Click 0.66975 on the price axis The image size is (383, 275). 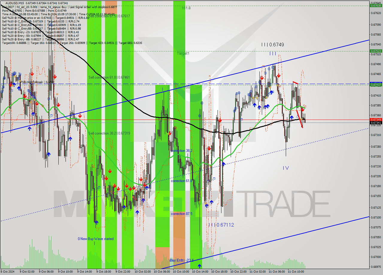tap(376, 267)
